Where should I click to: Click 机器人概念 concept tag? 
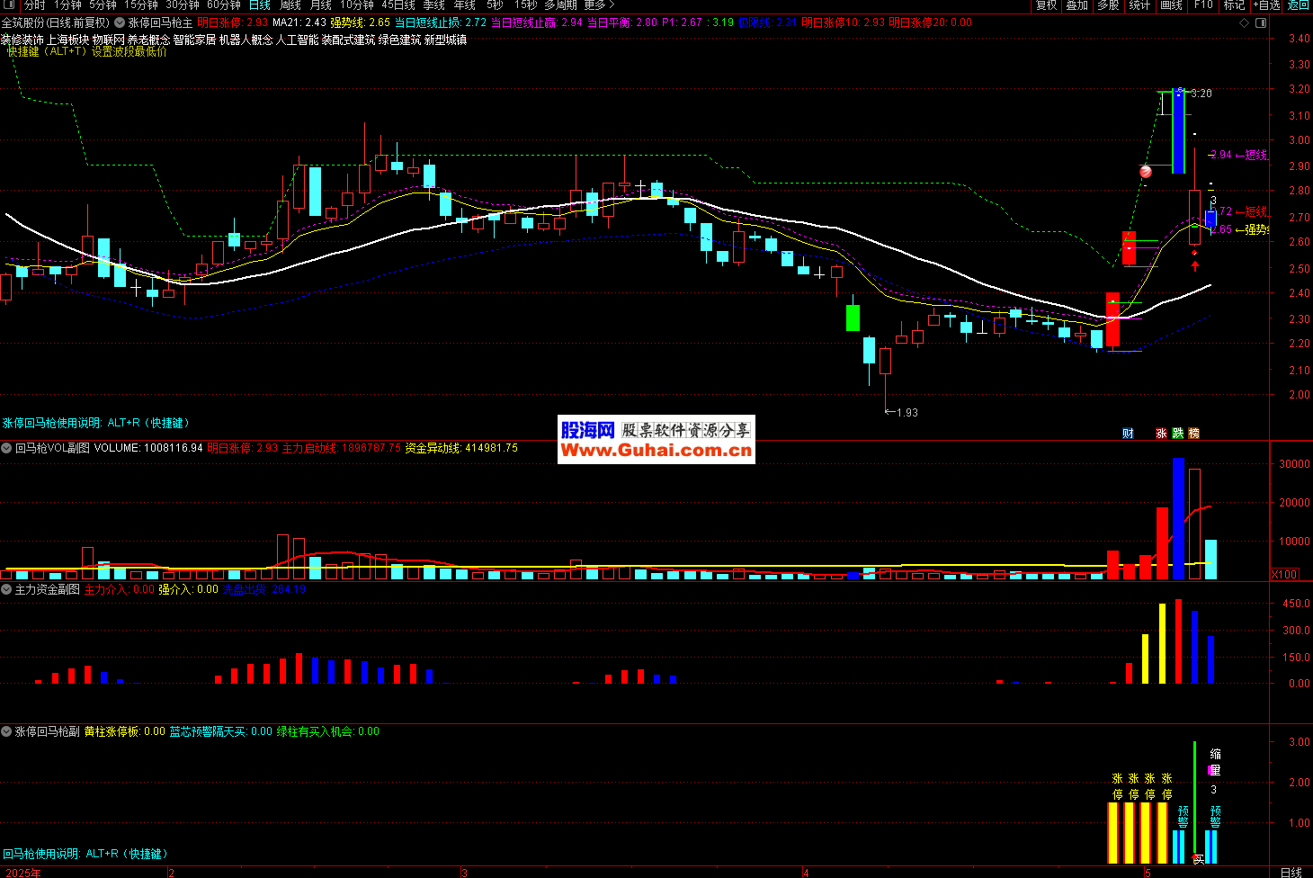pos(246,40)
